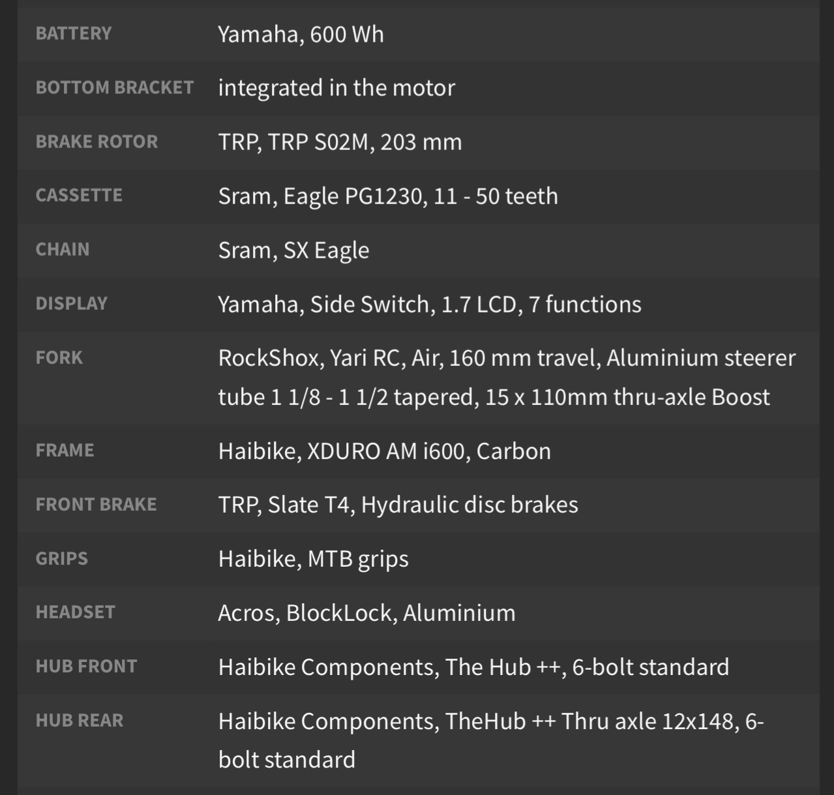834x795 pixels.
Task: Click the FORK row label
Action: (59, 357)
